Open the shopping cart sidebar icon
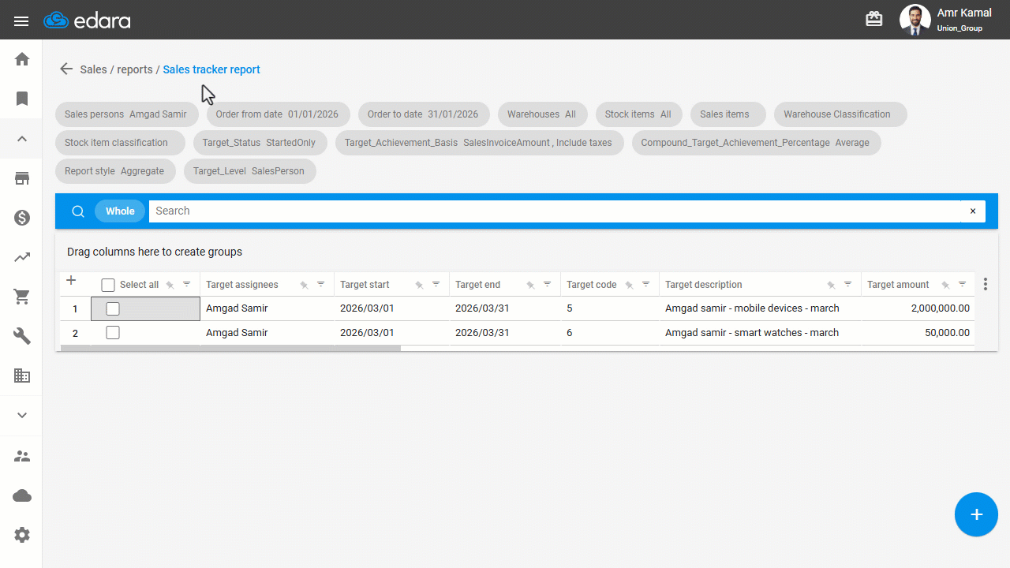This screenshot has height=568, width=1010. pyautogui.click(x=22, y=297)
